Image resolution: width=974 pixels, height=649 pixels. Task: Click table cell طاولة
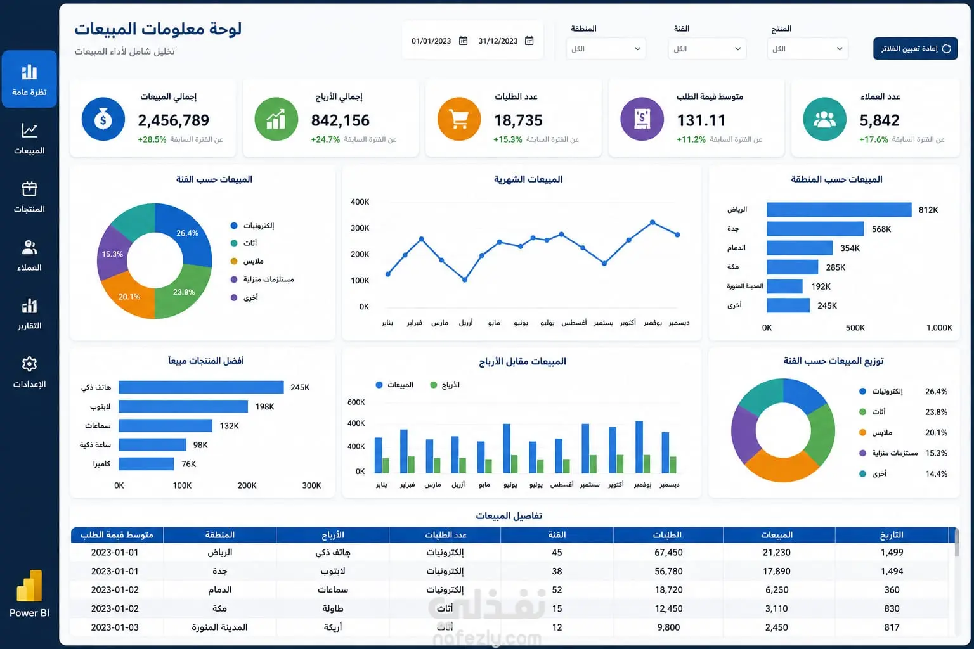[333, 608]
